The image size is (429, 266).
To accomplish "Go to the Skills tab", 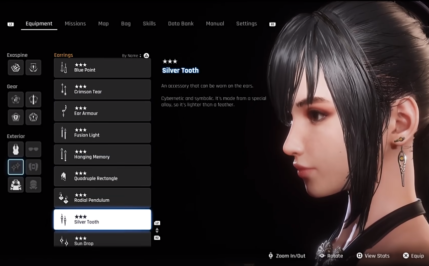I will (149, 24).
